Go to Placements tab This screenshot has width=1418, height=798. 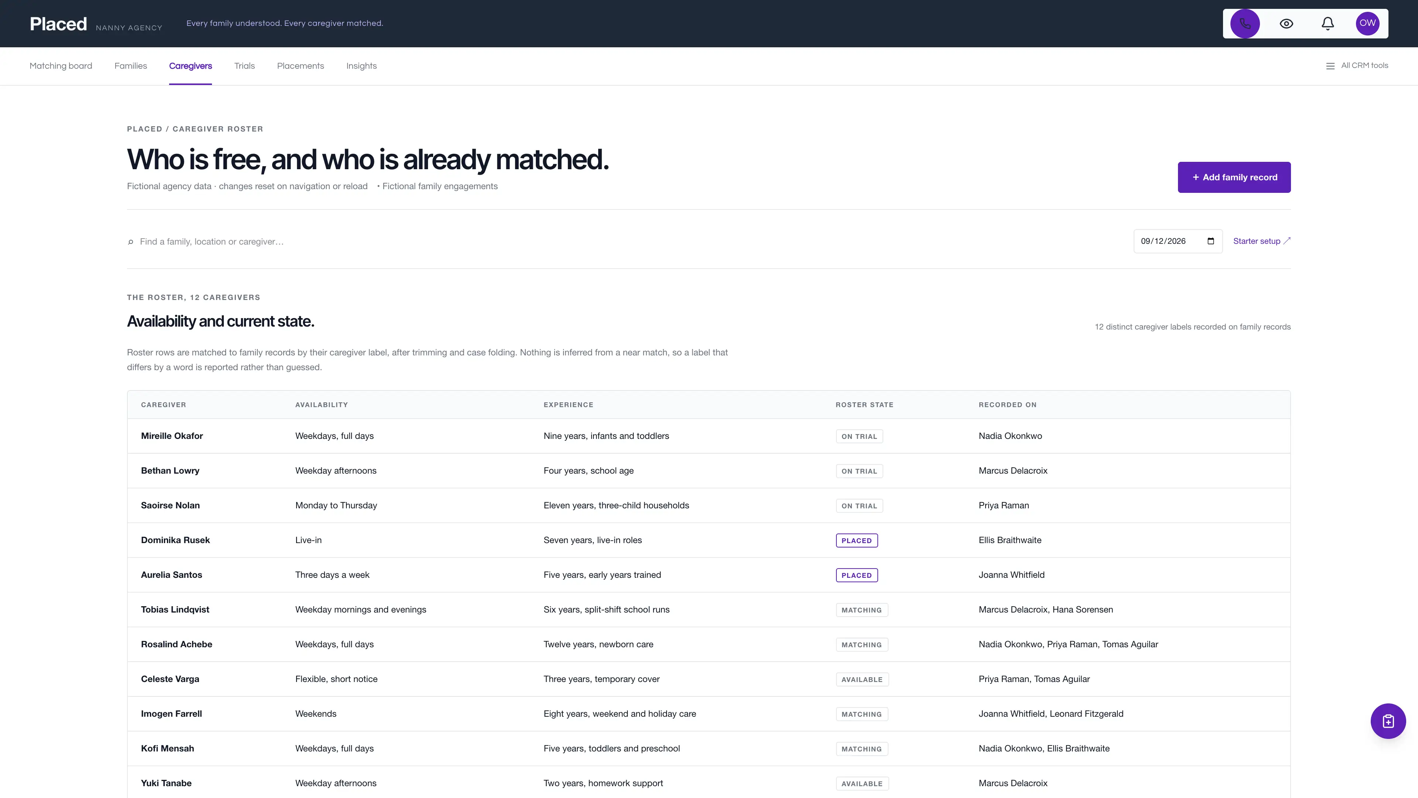pyautogui.click(x=301, y=66)
